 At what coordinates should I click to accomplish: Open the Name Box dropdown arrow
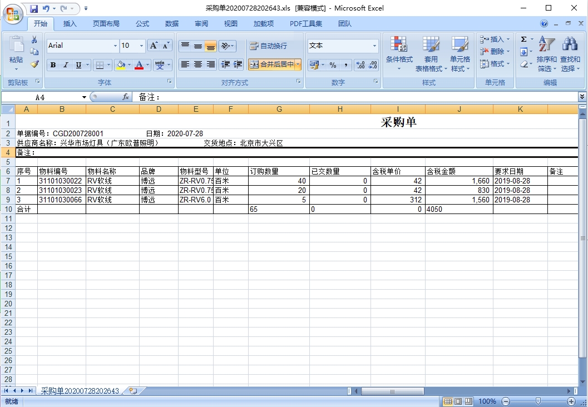pos(84,97)
